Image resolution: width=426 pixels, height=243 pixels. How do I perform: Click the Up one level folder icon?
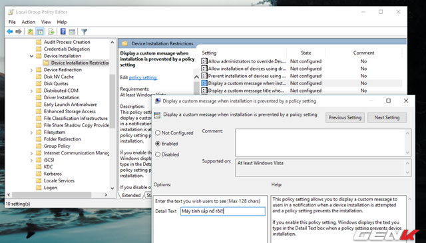point(31,32)
